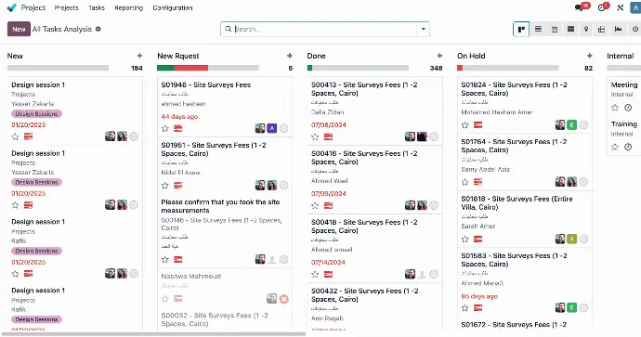Image resolution: width=641 pixels, height=337 pixels.
Task: Show the pivot table view
Action: 601,29
